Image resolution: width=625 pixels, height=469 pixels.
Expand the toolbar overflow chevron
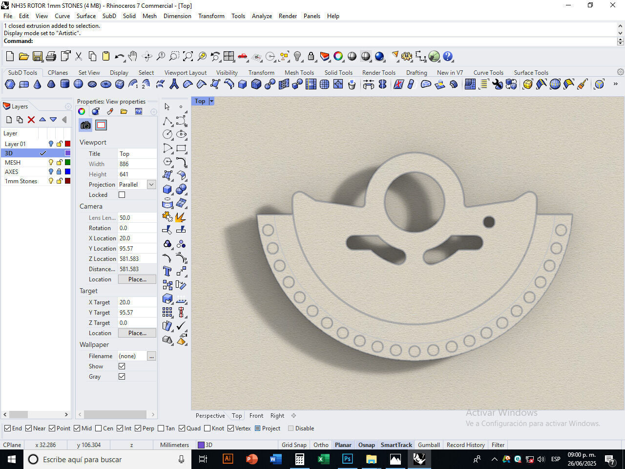click(x=615, y=84)
